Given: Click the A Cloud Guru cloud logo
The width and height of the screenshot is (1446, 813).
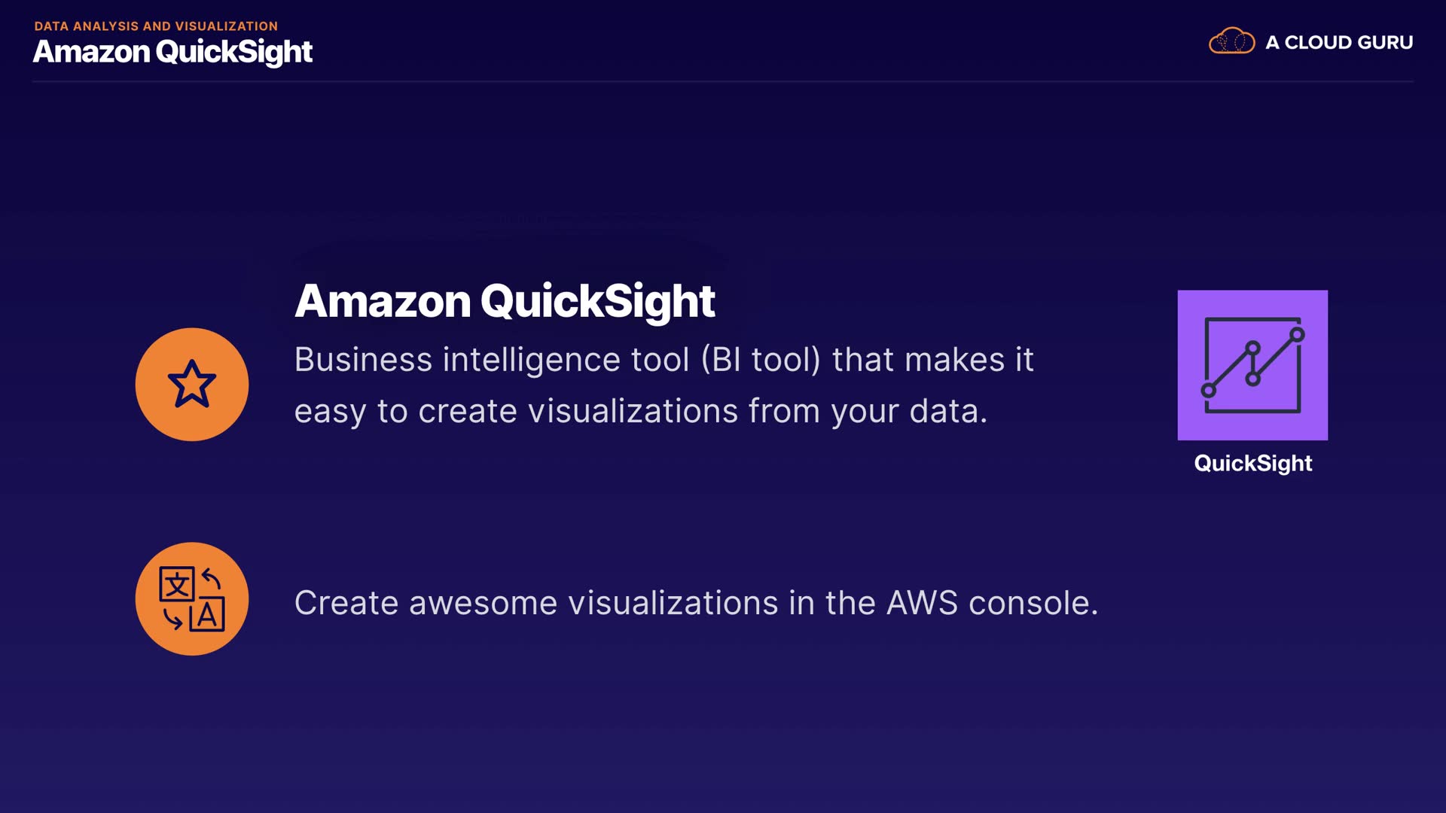Looking at the screenshot, I should tap(1231, 41).
